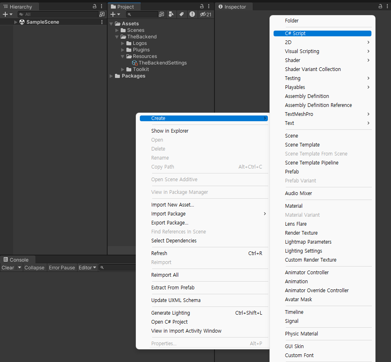This screenshot has height=362, width=391.
Task: Toggle hidden packages visibility (21)
Action: 205,14
